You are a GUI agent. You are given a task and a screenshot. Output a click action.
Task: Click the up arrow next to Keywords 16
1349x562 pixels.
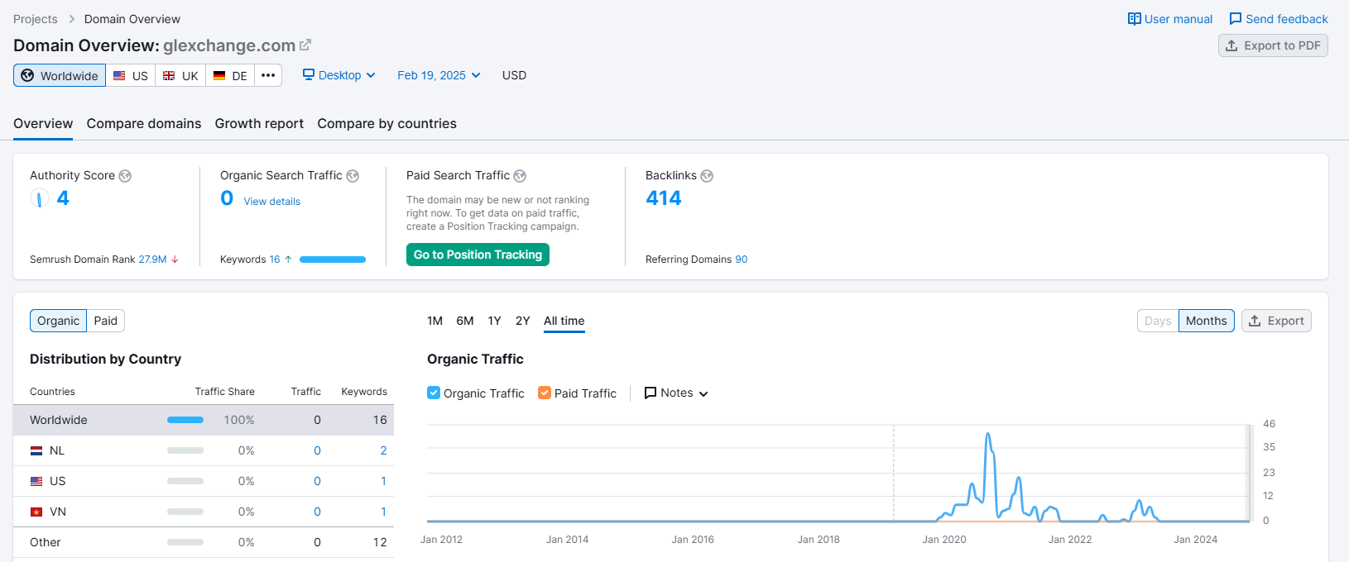point(288,260)
